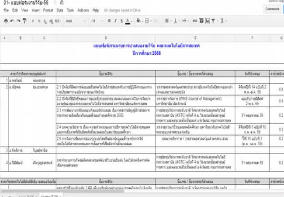Open the Add-ons menu
Image resolution: width=284 pixels, height=197 pixels.
coord(83,10)
